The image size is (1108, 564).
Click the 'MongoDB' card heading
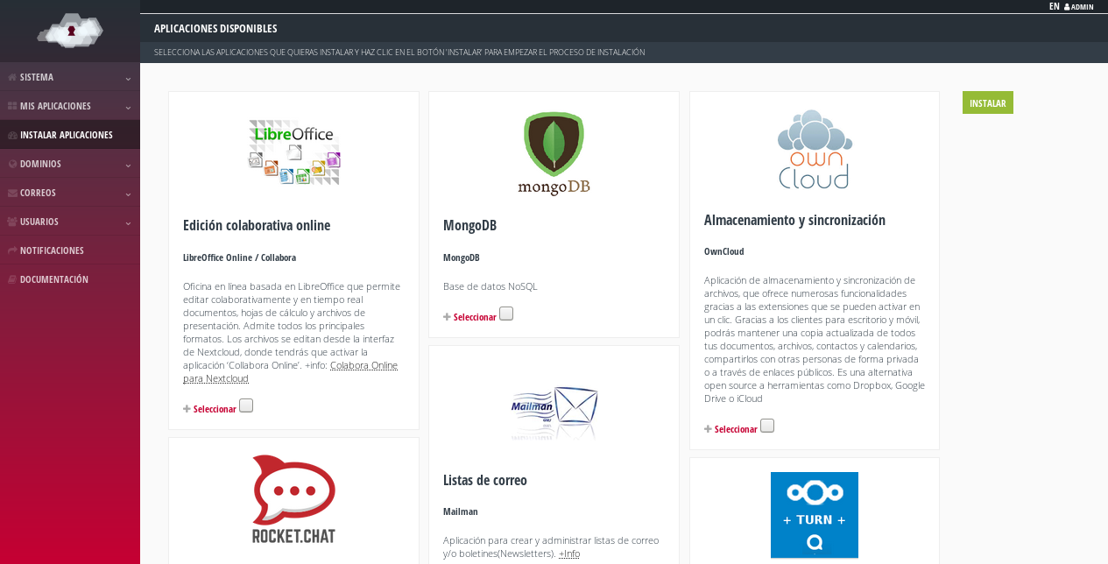[x=469, y=225]
